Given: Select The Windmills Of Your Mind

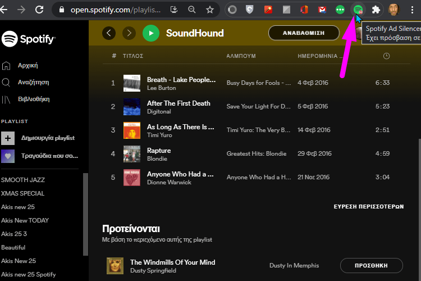Looking at the screenshot, I should coord(173,262).
